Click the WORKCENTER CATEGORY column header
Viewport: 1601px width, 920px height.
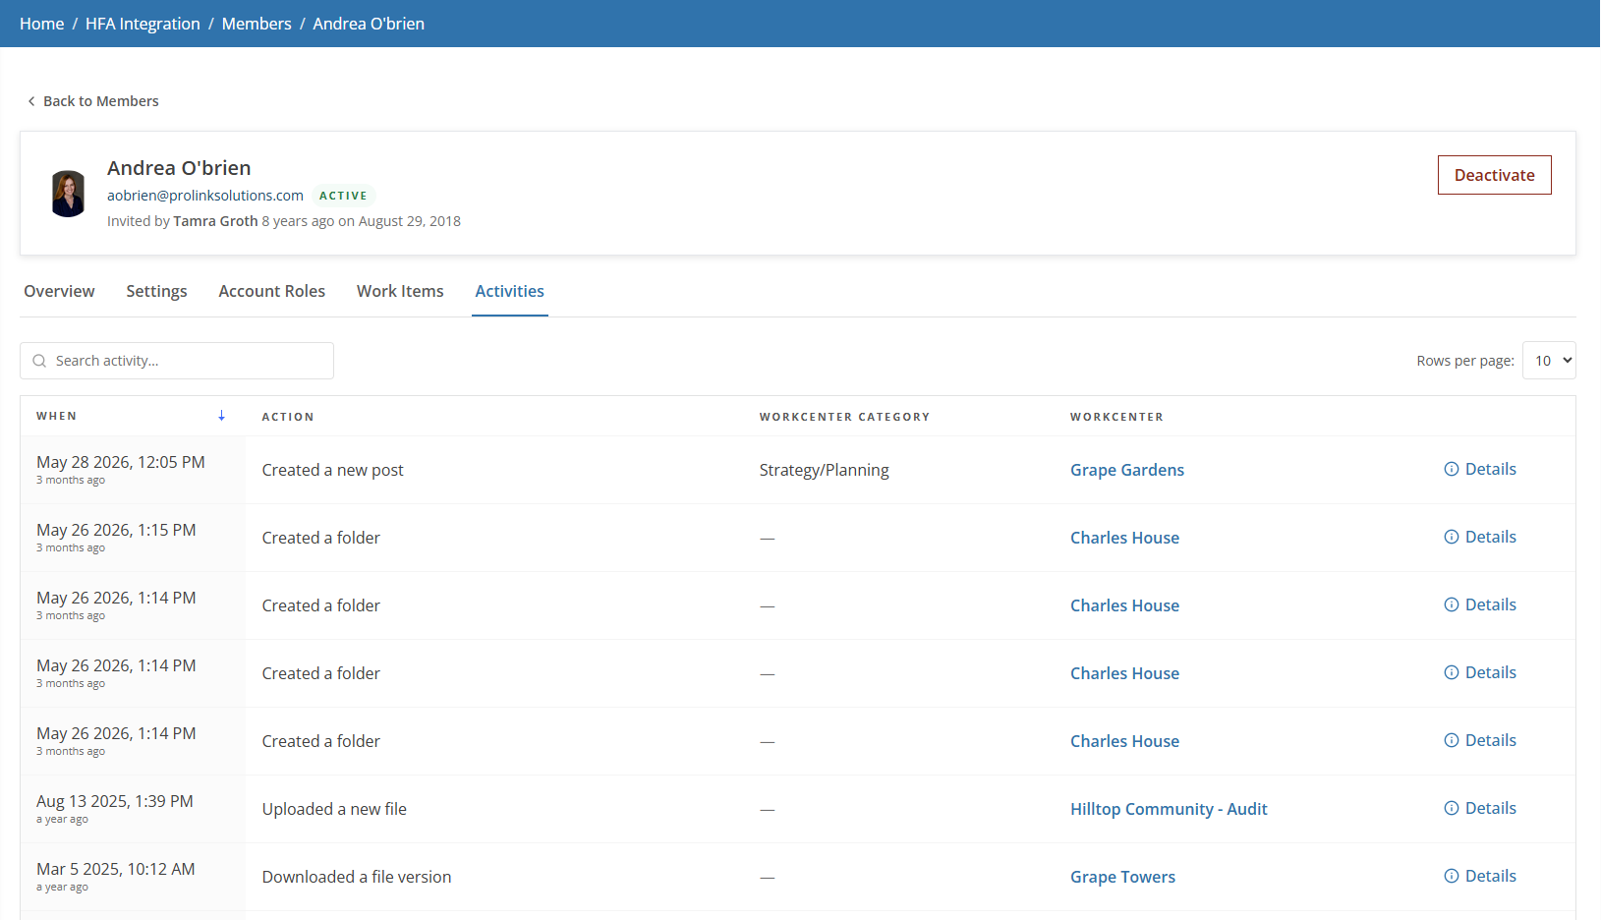(x=844, y=417)
